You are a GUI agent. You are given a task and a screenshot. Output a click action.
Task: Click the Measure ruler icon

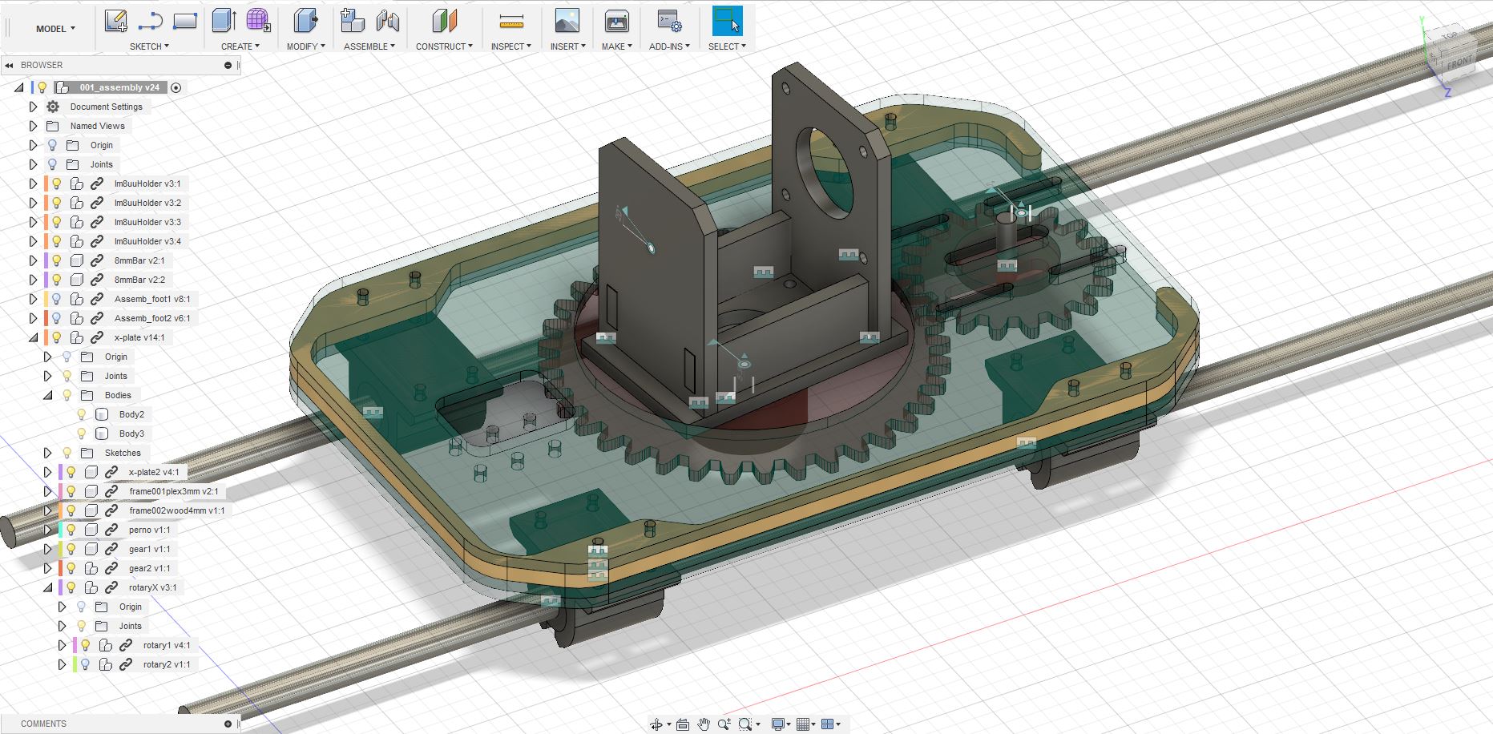point(510,22)
